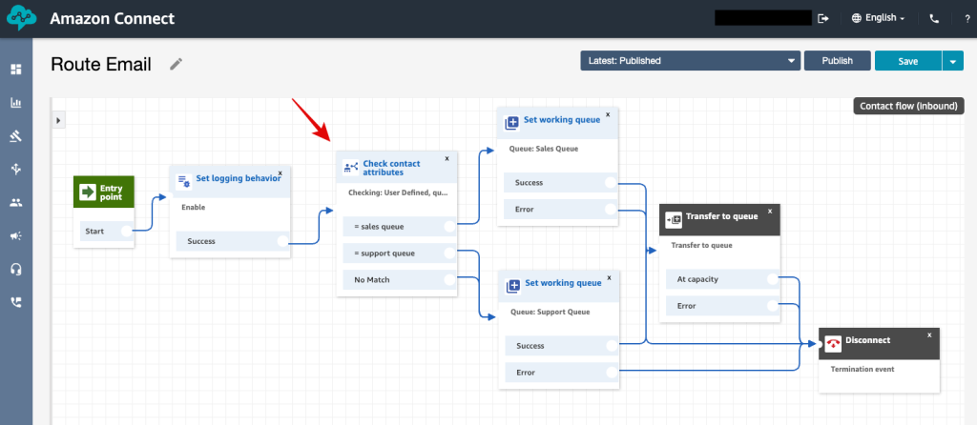Click the Transfer to queue block icon
977x425 pixels.
click(x=674, y=220)
